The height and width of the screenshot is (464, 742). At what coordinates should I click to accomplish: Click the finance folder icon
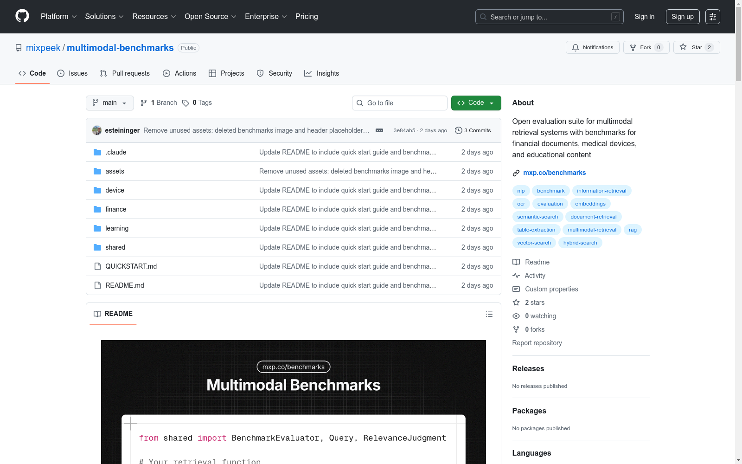tap(97, 209)
